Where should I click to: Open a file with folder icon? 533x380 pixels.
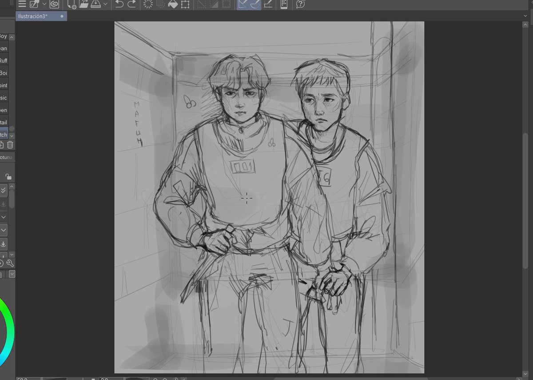pyautogui.click(x=84, y=4)
